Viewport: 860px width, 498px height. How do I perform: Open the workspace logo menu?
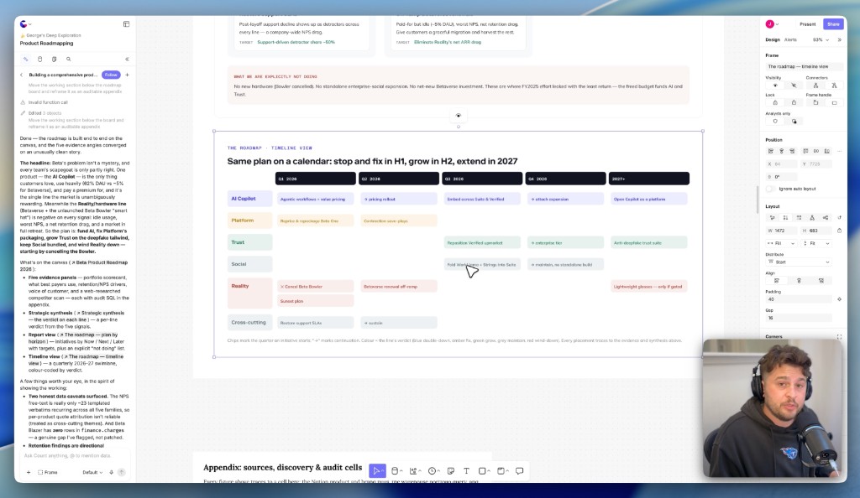click(25, 24)
